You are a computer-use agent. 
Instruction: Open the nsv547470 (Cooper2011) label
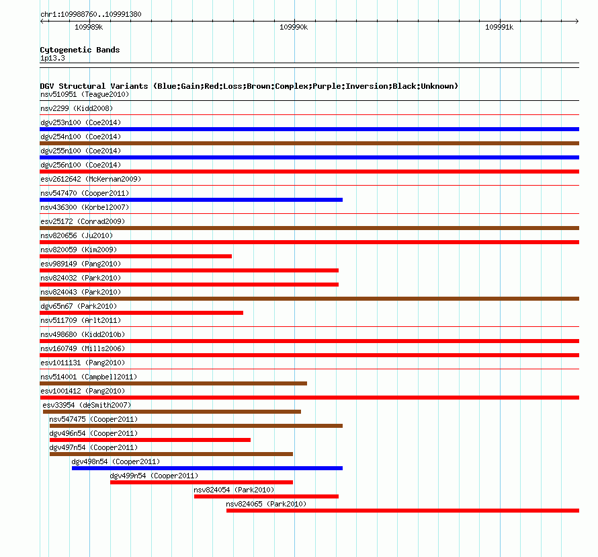tap(85, 193)
